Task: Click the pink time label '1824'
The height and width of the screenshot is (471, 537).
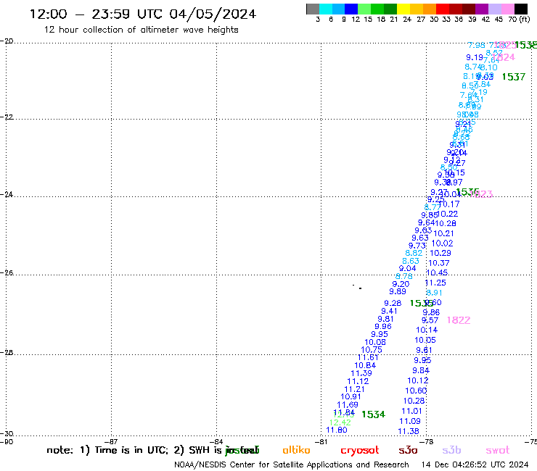Action: point(505,57)
